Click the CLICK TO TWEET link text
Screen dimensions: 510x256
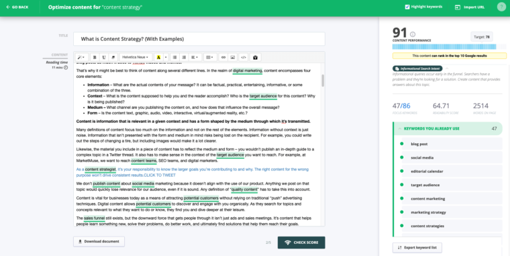click(x=160, y=175)
